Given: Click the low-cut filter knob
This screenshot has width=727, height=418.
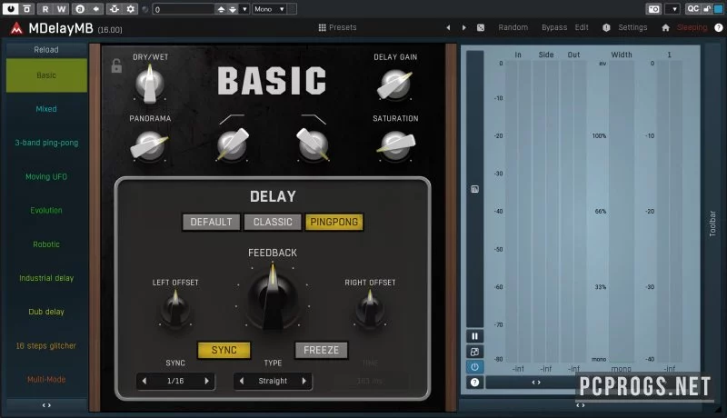Looking at the screenshot, I should 232,144.
